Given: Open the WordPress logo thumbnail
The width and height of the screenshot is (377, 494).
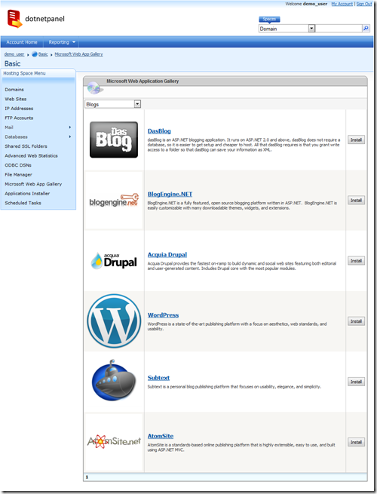Looking at the screenshot, I should 114,321.
